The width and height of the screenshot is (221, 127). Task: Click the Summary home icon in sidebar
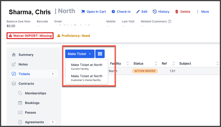point(13,55)
